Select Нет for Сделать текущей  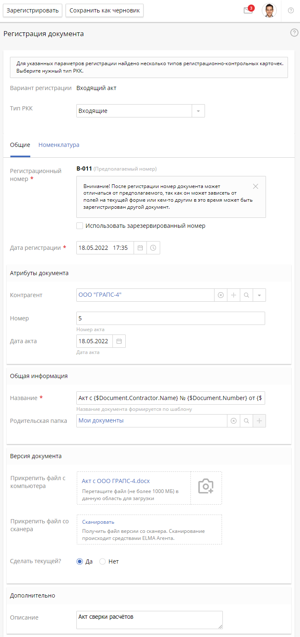pyautogui.click(x=102, y=561)
